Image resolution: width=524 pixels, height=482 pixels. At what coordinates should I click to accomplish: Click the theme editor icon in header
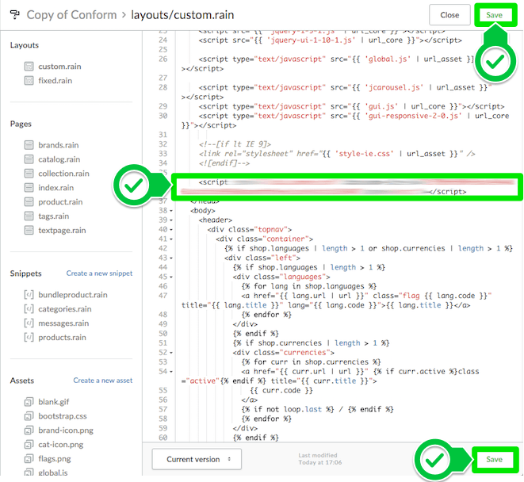[13, 15]
